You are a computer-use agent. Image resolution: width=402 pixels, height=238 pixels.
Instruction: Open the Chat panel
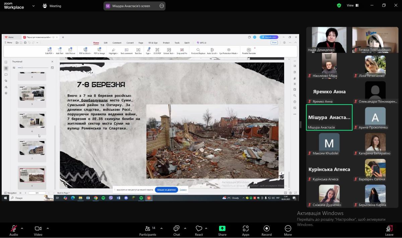coord(177,230)
